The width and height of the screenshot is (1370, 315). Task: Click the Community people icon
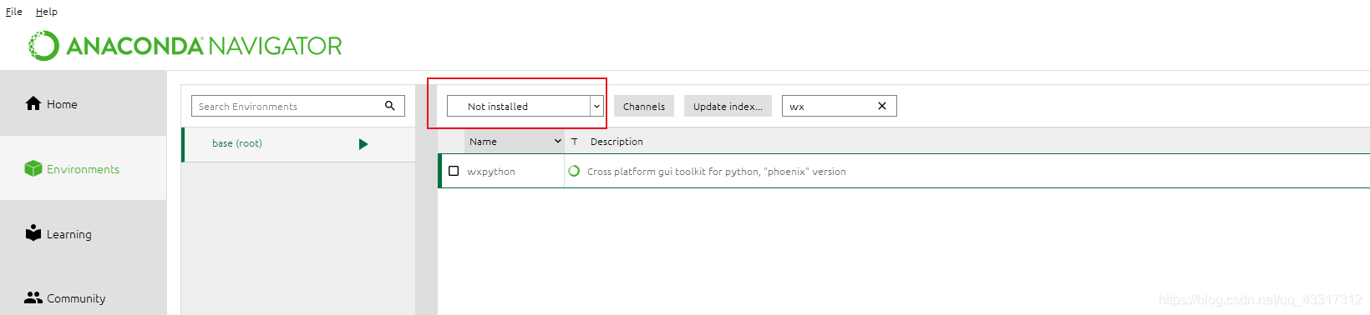(x=33, y=297)
